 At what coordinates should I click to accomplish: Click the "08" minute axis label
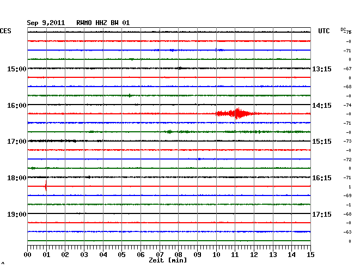point(178,254)
